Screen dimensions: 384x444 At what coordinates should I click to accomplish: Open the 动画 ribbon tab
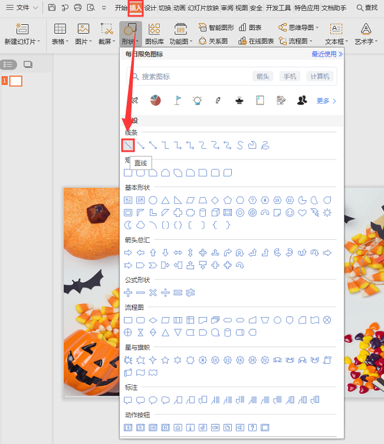coord(179,8)
